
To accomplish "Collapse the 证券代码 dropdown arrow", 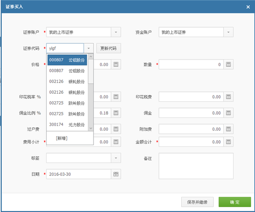I will [x=89, y=48].
